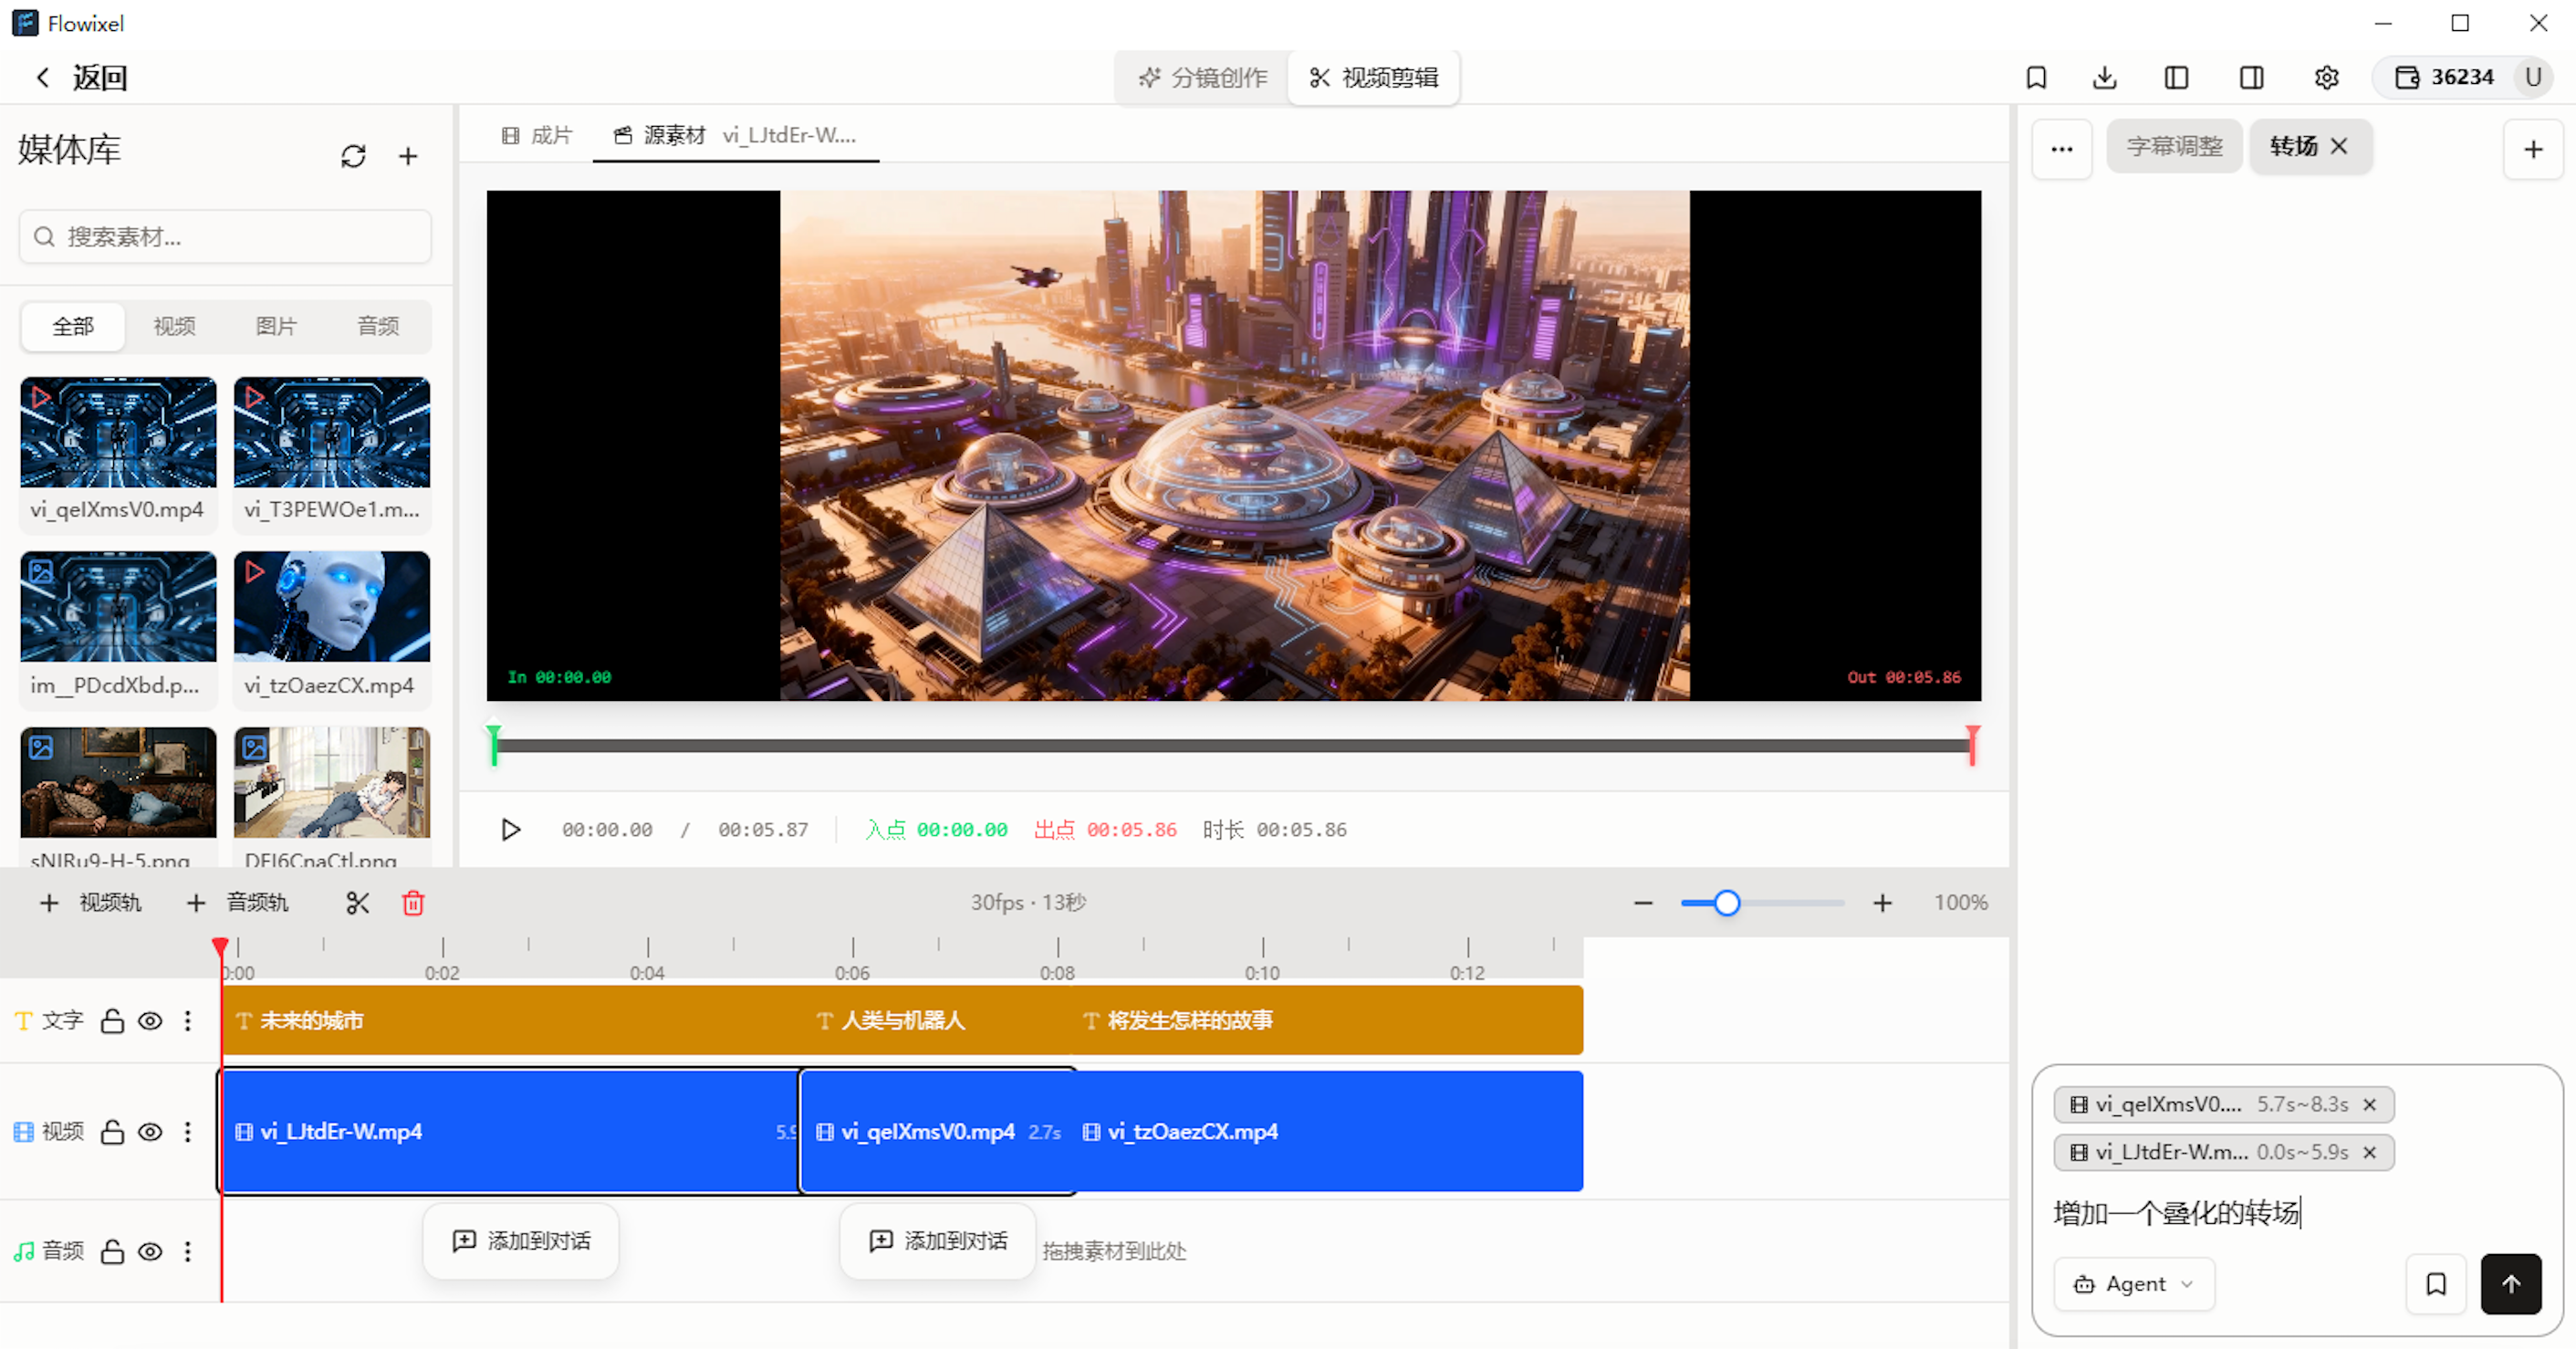Open bookmark icon in top toolbar
This screenshot has width=2576, height=1349.
pyautogui.click(x=2036, y=77)
